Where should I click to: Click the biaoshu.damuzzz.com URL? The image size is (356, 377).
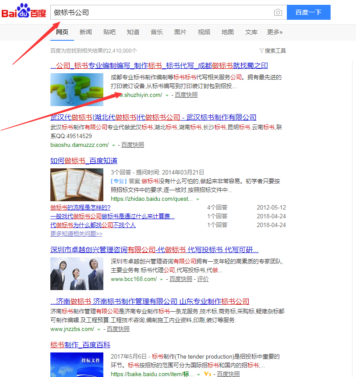click(x=80, y=145)
